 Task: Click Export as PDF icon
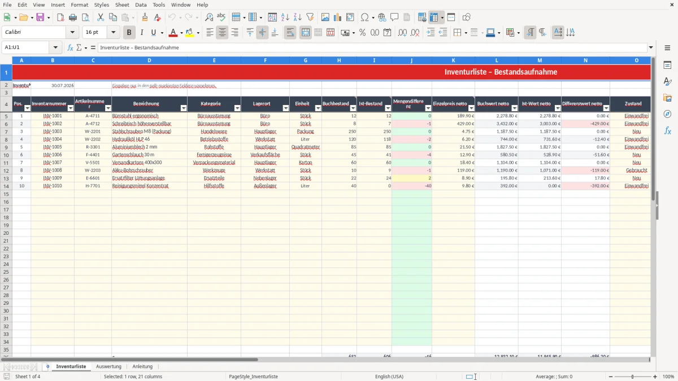click(x=60, y=17)
